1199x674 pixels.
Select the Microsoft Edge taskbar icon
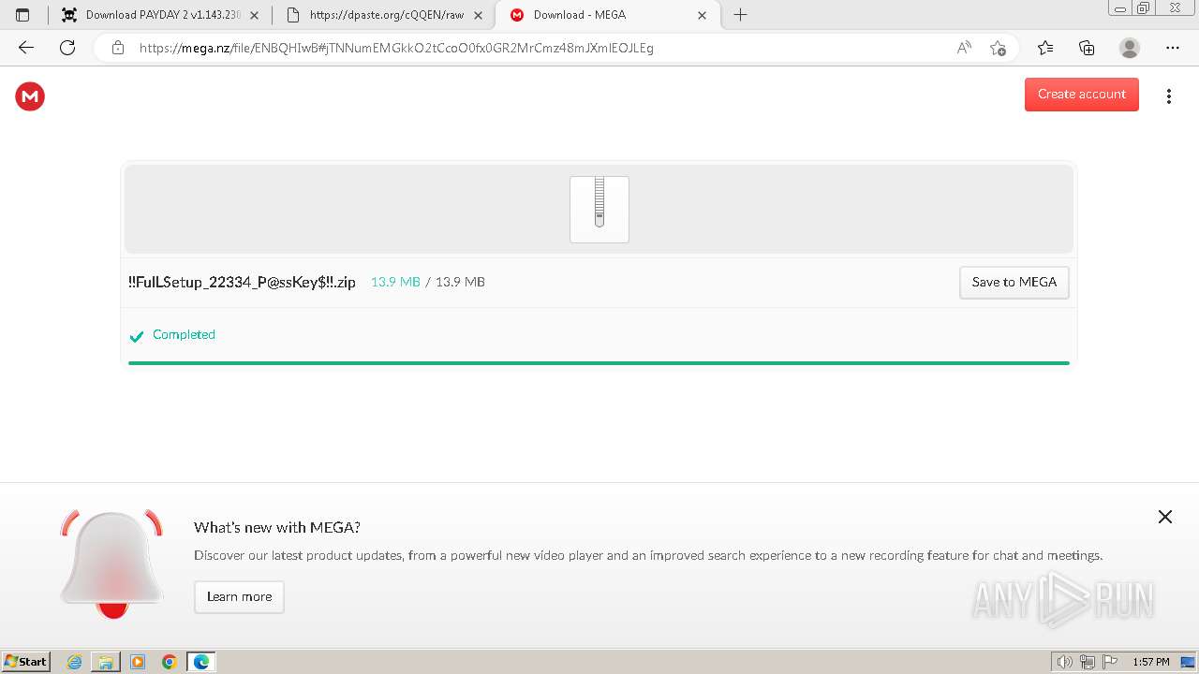pos(201,662)
